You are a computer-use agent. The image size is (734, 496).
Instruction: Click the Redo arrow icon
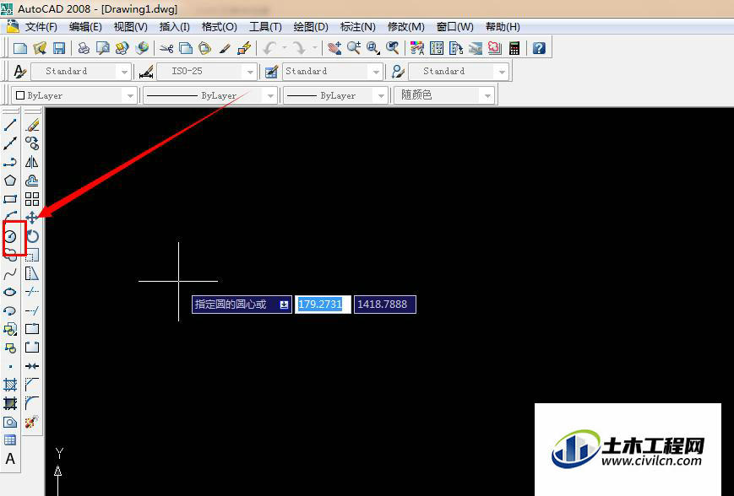[x=299, y=48]
